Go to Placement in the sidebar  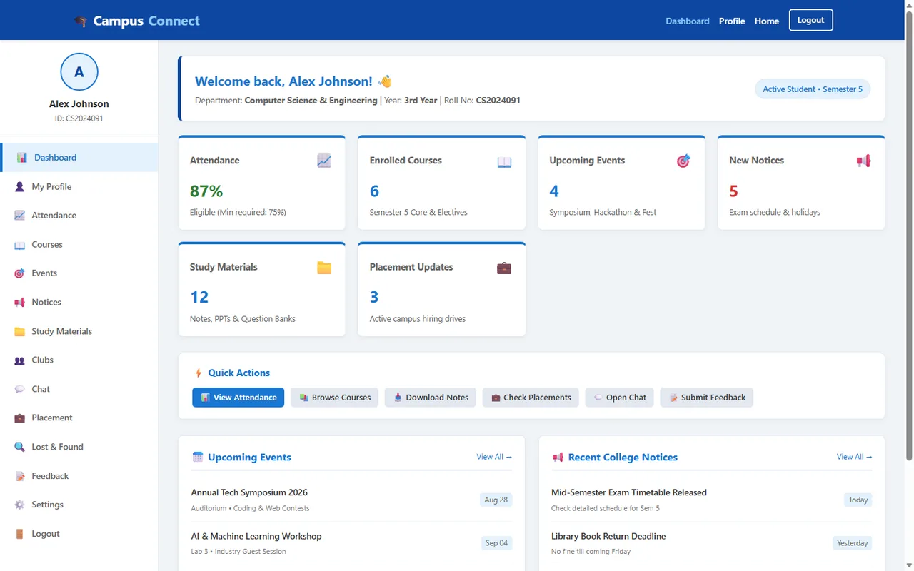(x=79, y=418)
